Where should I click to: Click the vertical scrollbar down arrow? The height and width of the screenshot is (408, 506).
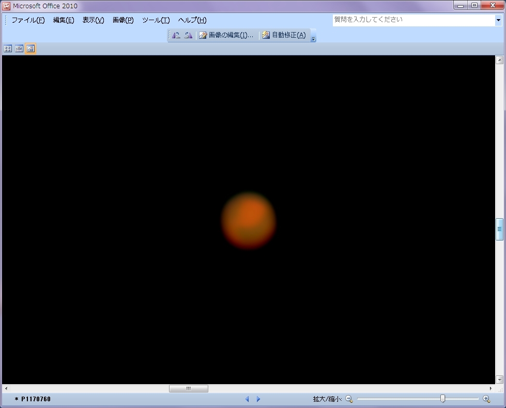coord(499,380)
